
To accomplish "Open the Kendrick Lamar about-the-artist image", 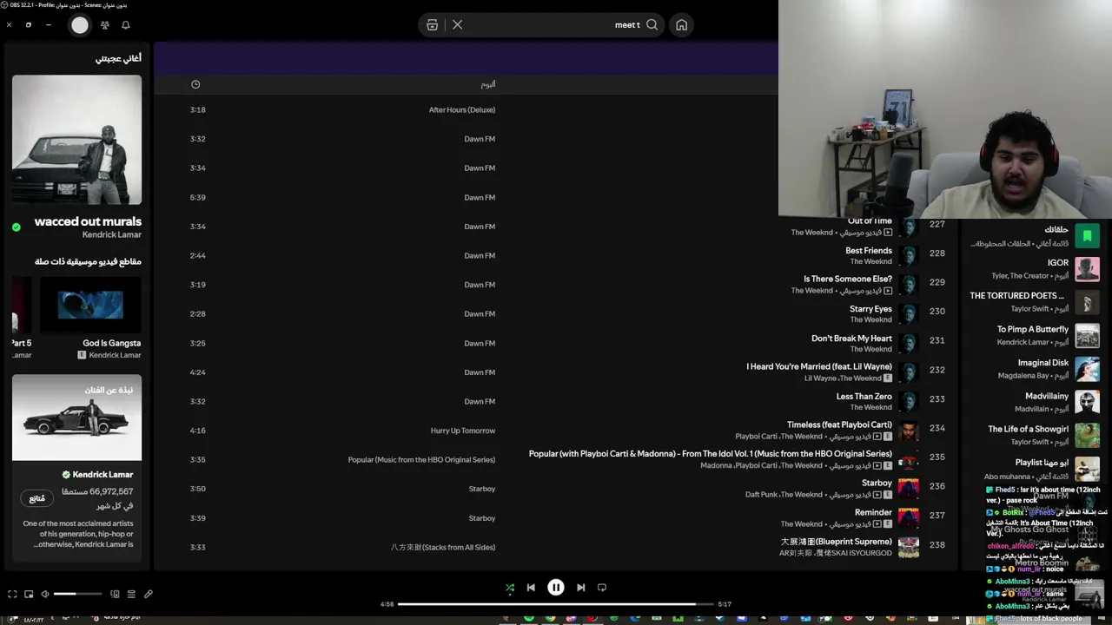I will [76, 418].
